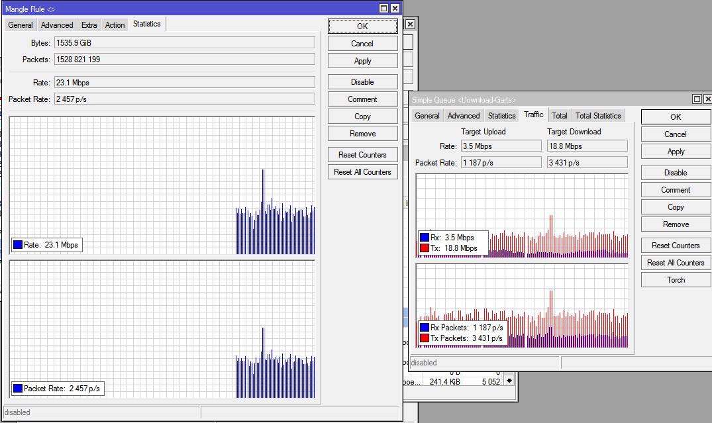Viewport: 712px width, 423px height.
Task: Open Action tab in Mangle Rule
Action: [115, 25]
